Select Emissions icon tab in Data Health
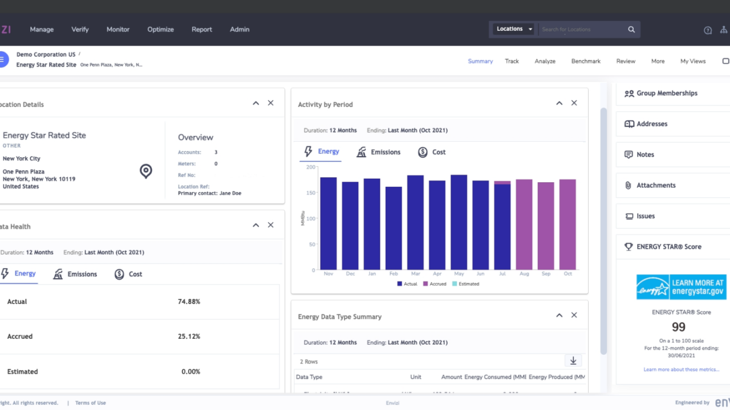The height and width of the screenshot is (410, 730). tap(75, 274)
